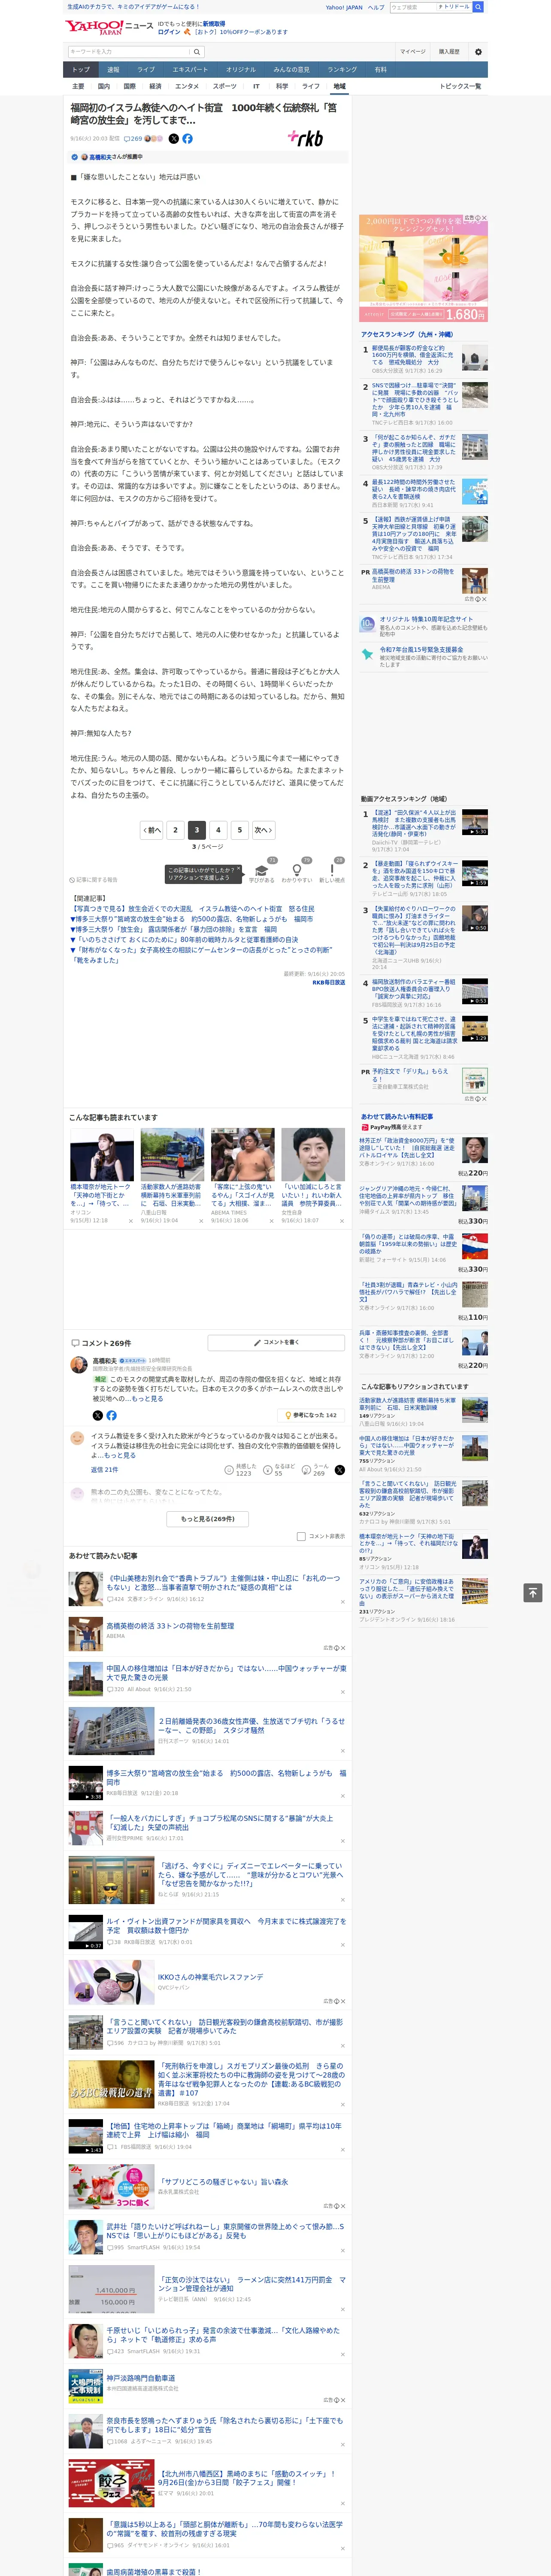The height and width of the screenshot is (2576, 551).
Task: Click the 記事に関する報告 report link
Action: (94, 880)
